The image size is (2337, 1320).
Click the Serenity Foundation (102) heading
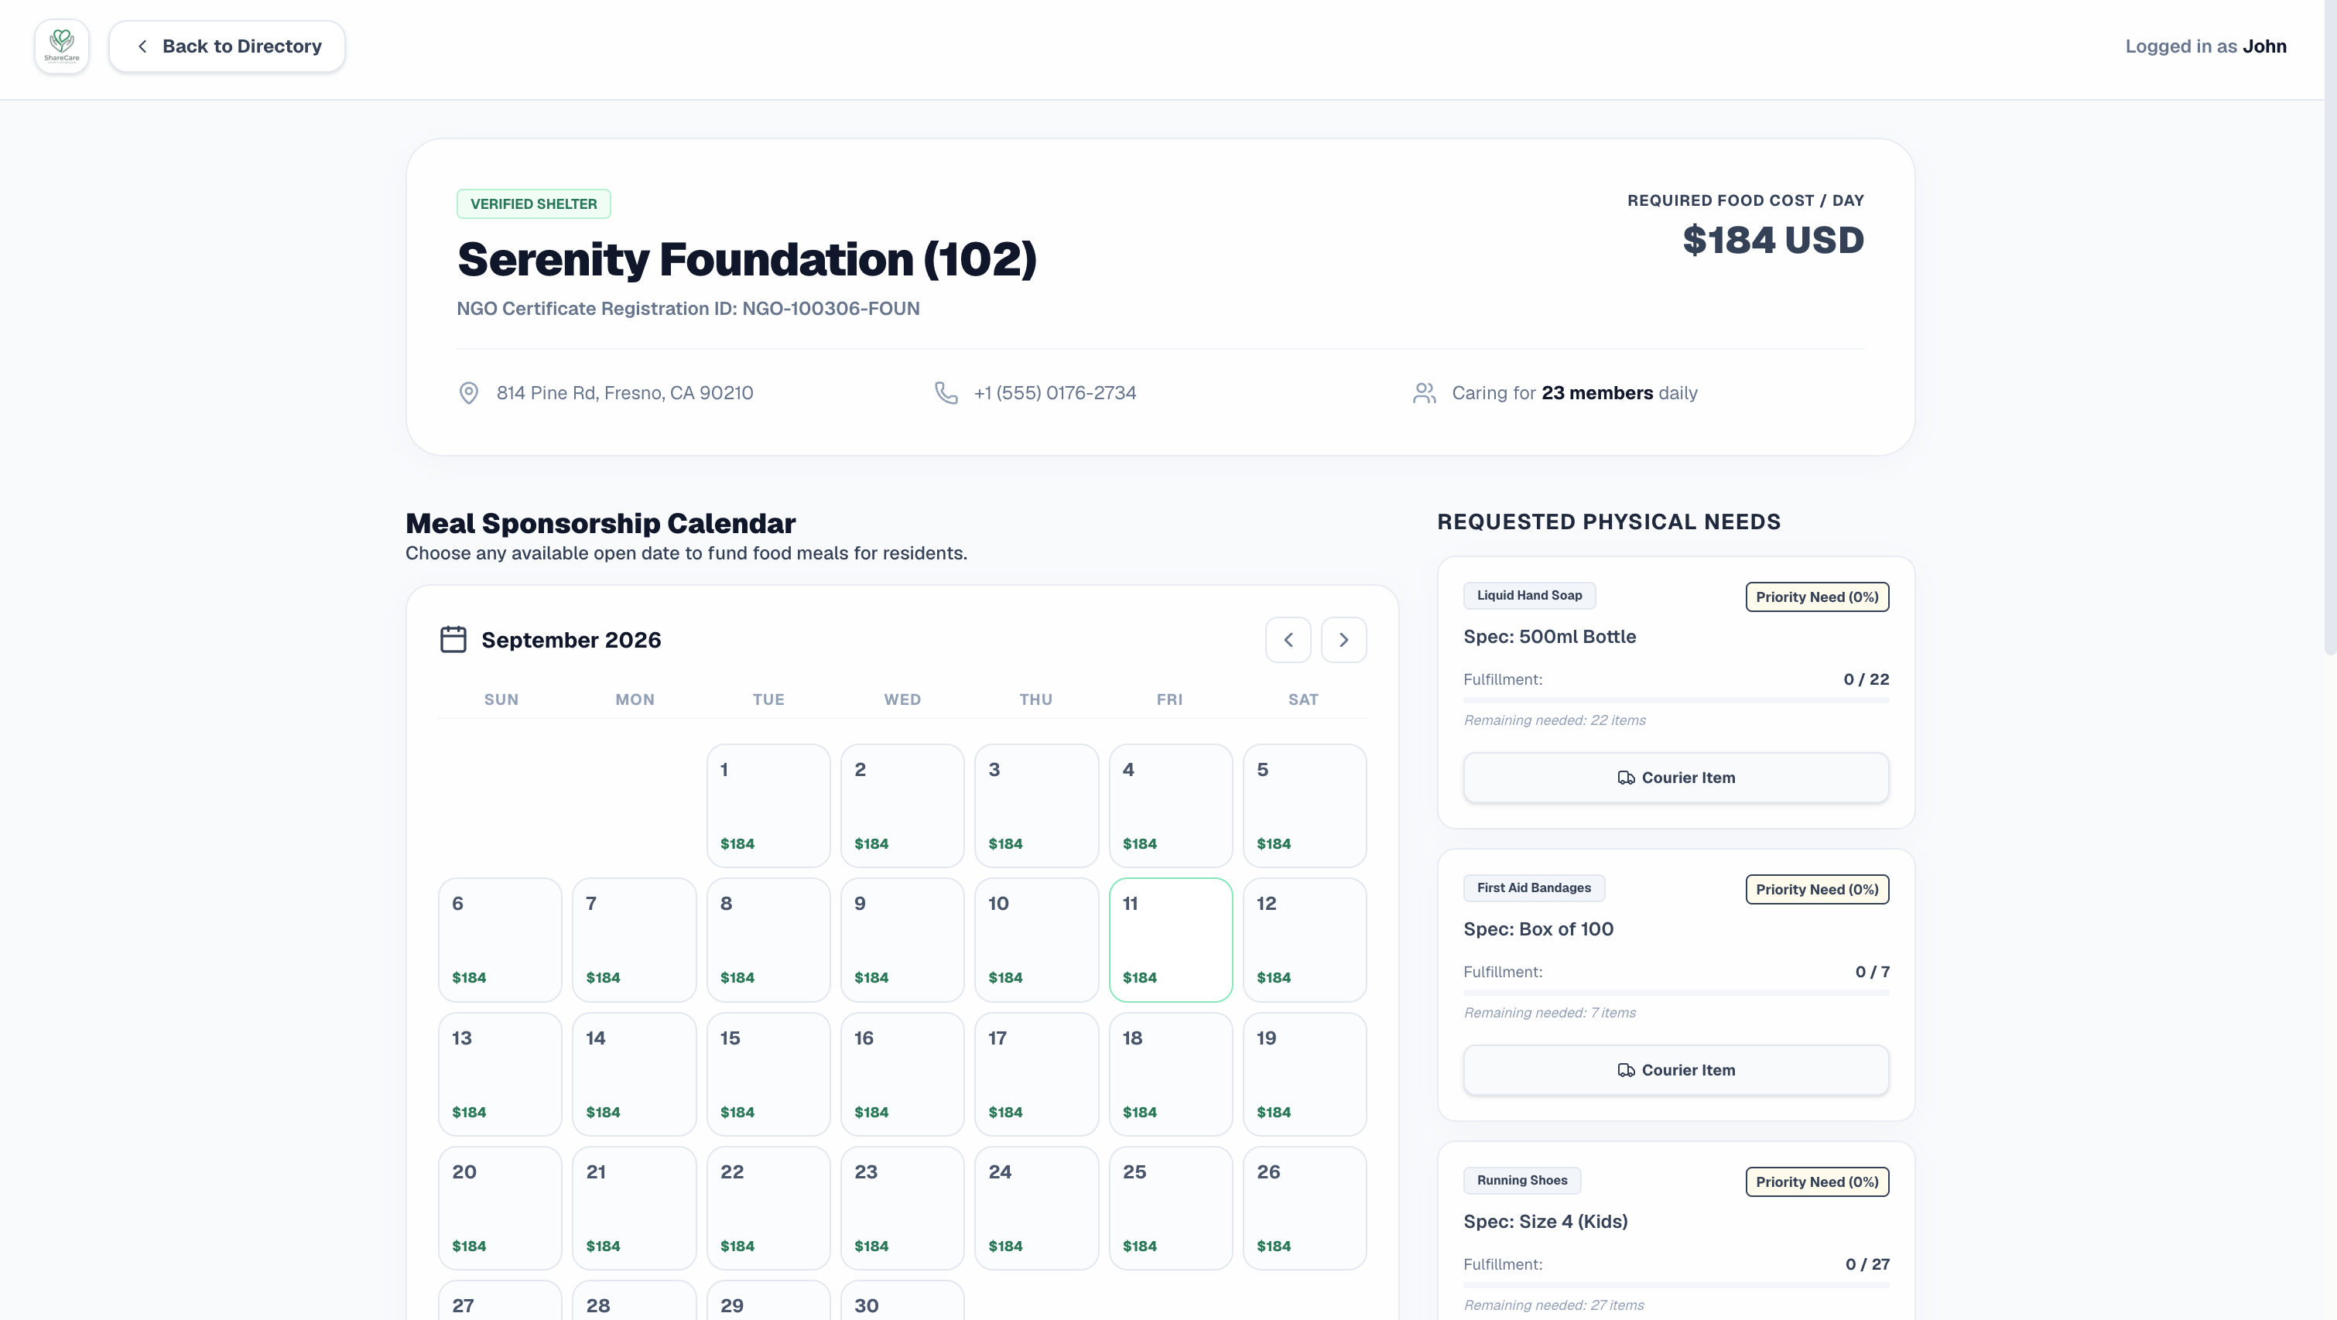[x=747, y=259]
